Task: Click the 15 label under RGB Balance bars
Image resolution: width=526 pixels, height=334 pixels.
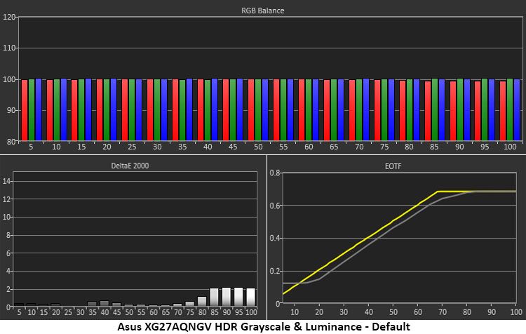Action: tap(81, 147)
